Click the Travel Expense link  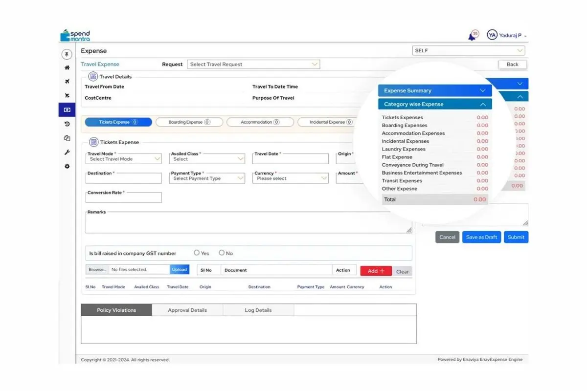coord(100,64)
